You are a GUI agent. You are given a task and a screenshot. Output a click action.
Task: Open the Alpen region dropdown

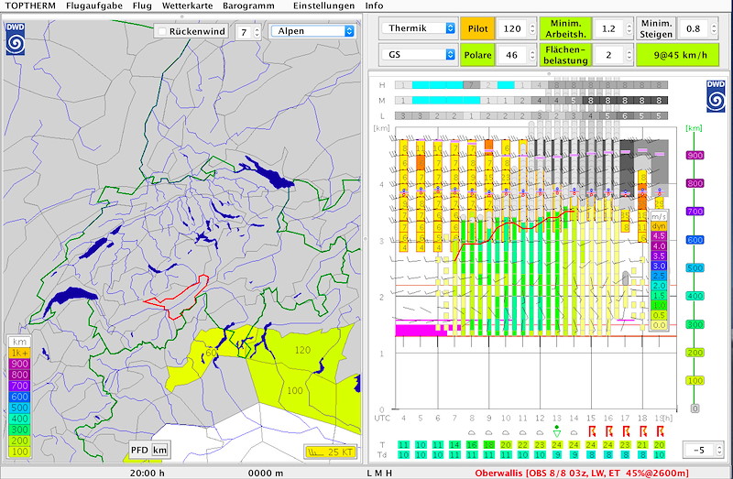(312, 31)
